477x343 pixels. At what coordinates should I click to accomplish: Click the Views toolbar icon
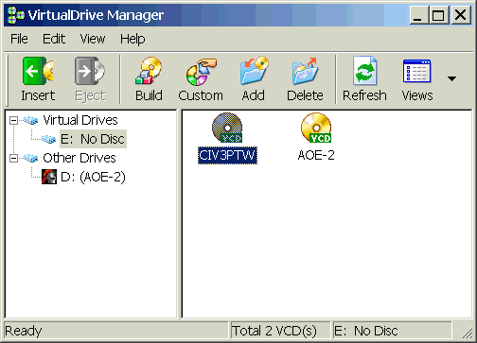tap(416, 71)
